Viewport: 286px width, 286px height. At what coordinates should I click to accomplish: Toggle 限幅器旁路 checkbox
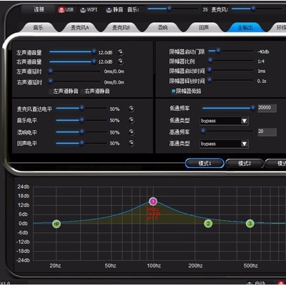(x=174, y=91)
